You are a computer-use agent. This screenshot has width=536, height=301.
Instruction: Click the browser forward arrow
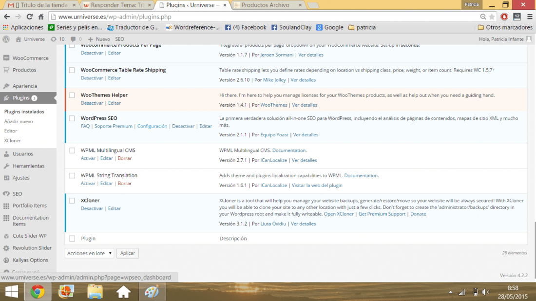(18, 17)
